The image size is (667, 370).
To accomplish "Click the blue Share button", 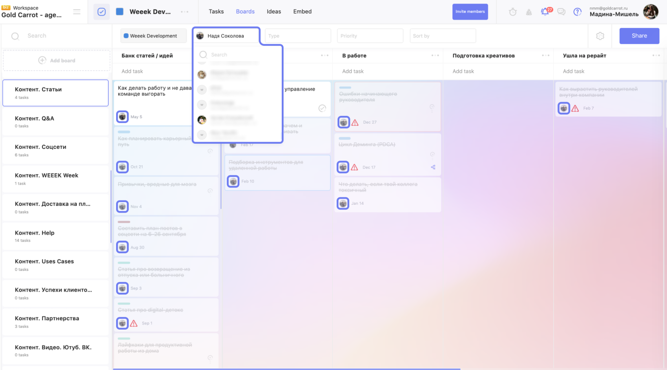I will point(639,36).
